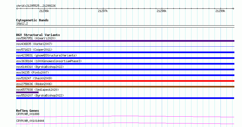Open the Cytogenetic Bands track heading
242x127 pixels.
pyautogui.click(x=32, y=20)
